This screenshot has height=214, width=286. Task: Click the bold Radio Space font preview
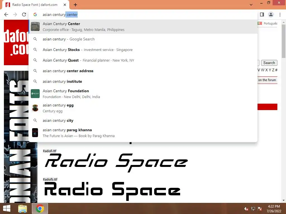112,191
